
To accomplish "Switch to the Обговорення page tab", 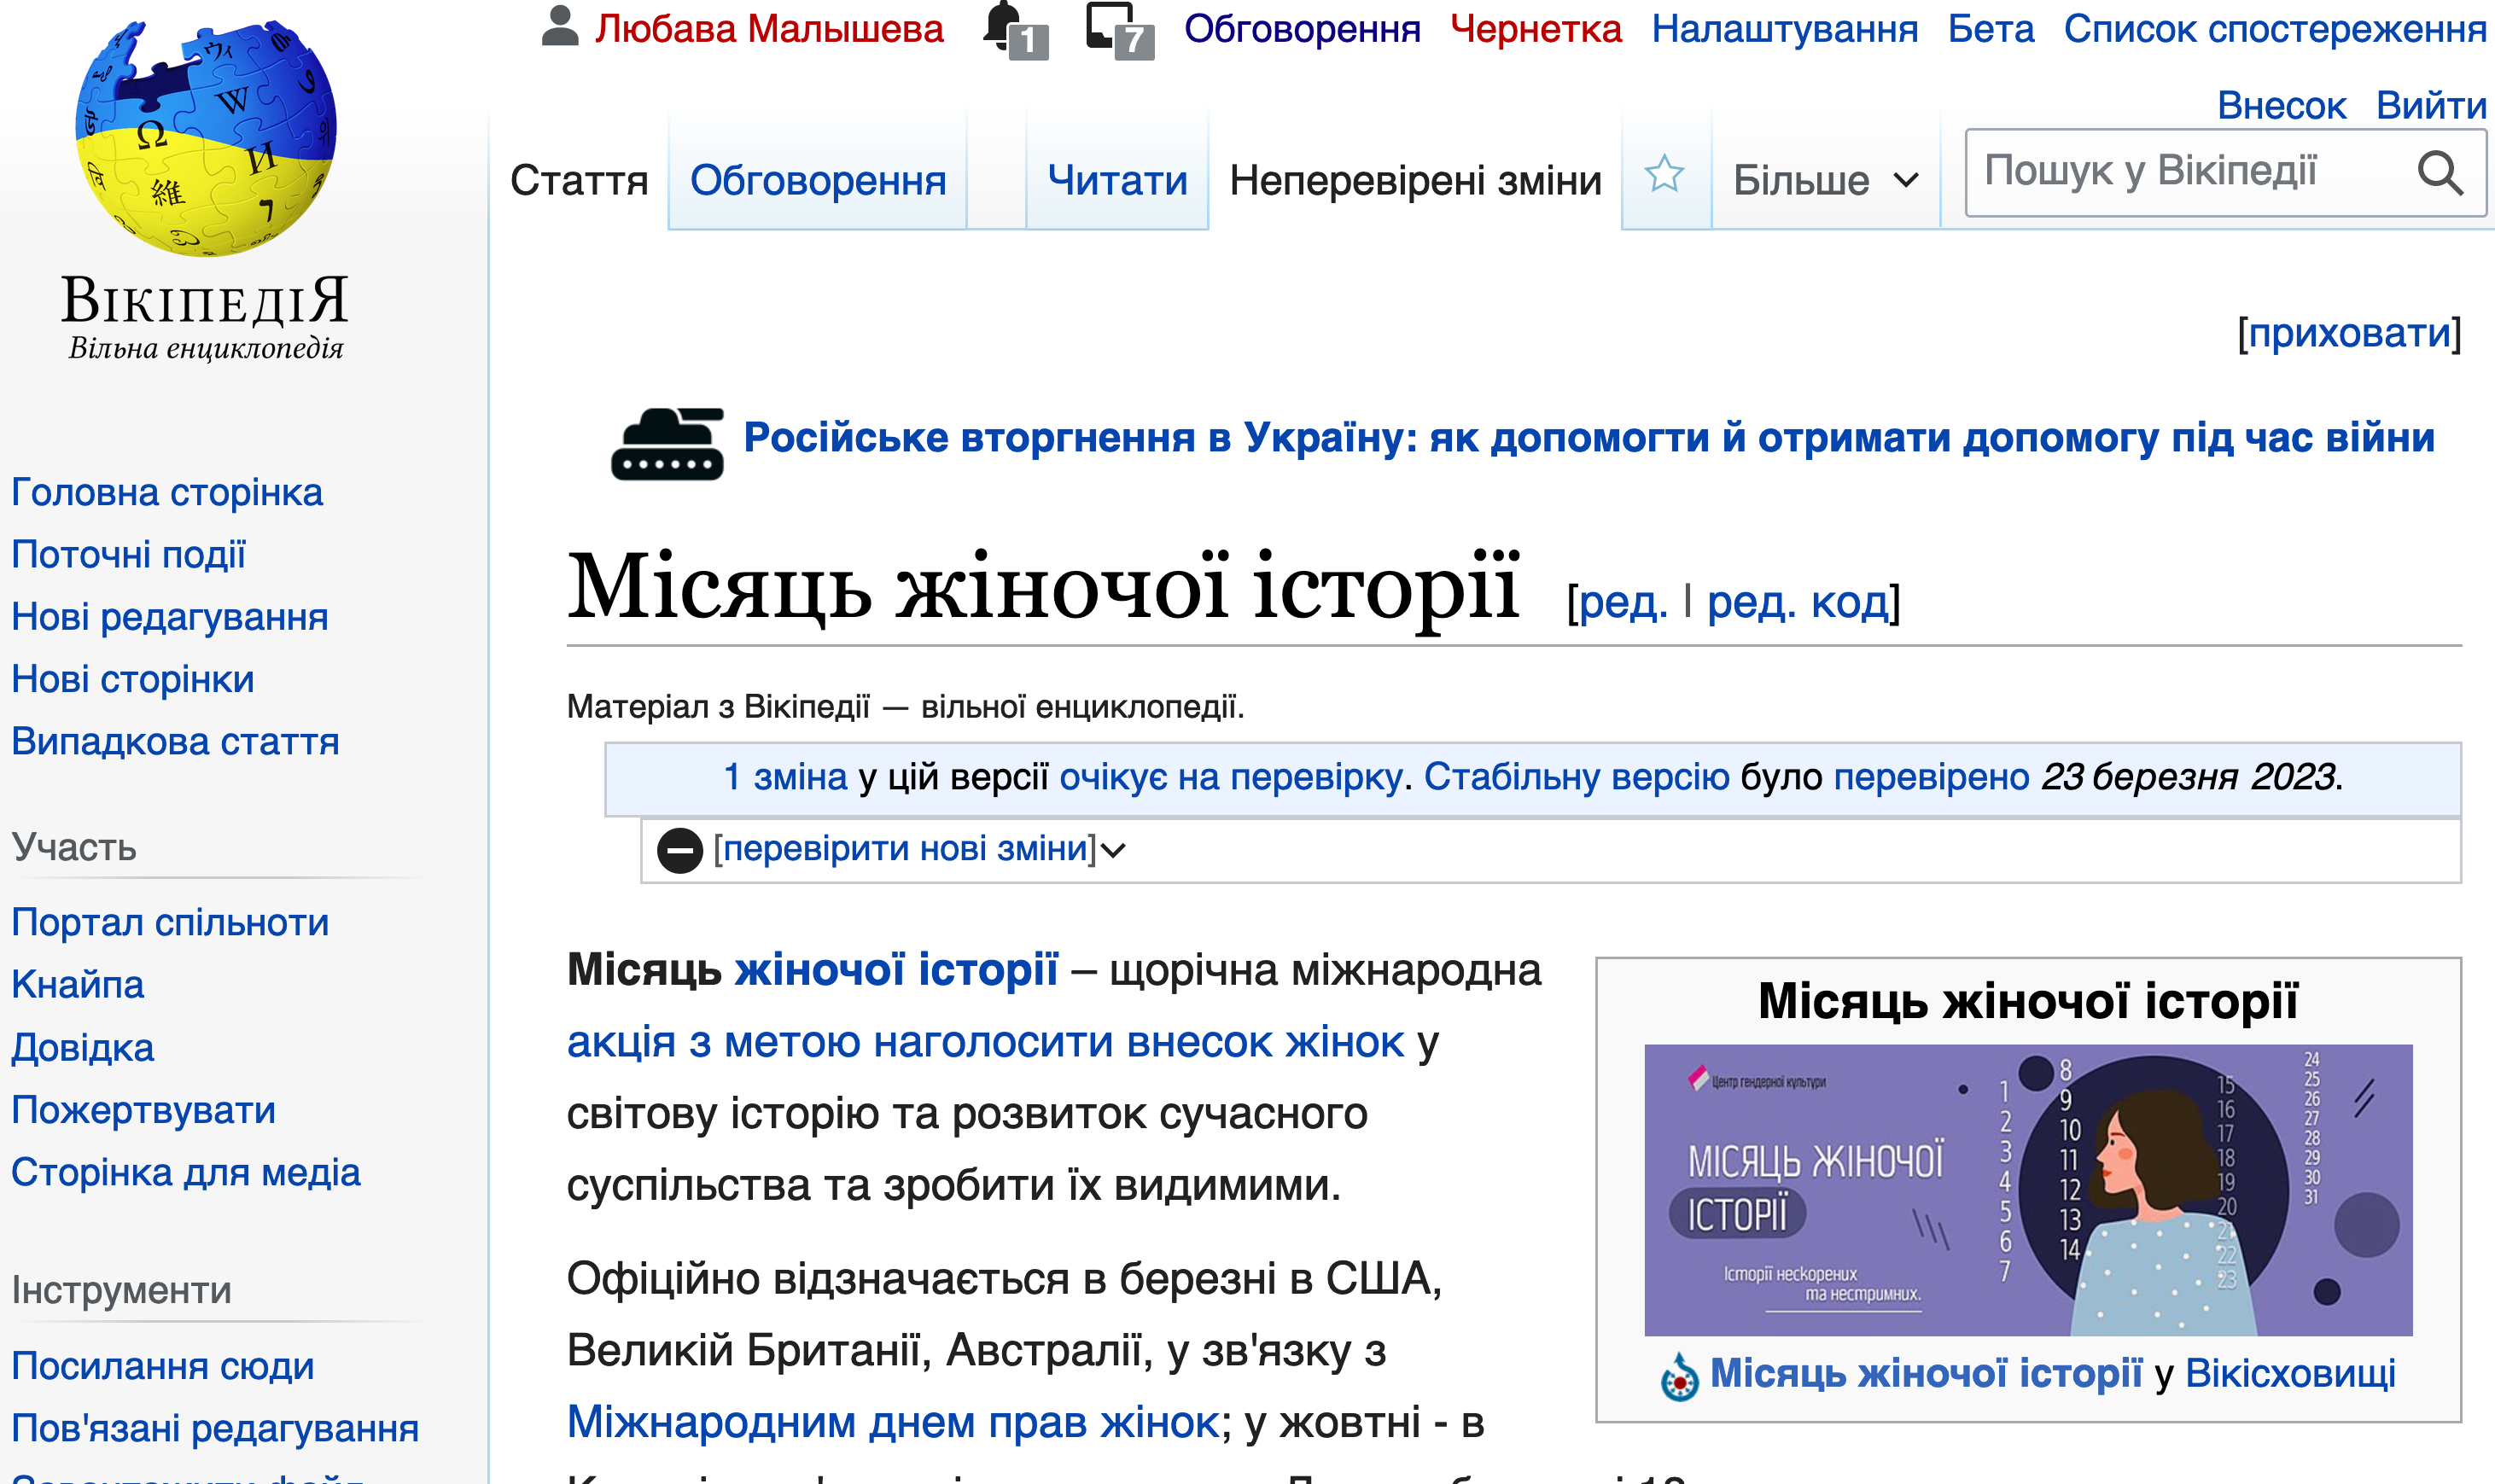I will point(818,181).
